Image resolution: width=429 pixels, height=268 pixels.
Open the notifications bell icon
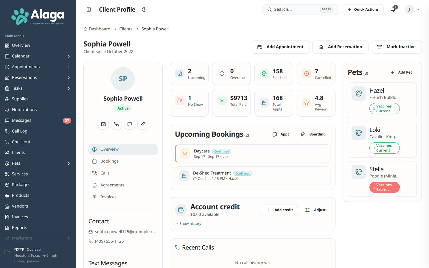click(x=393, y=10)
